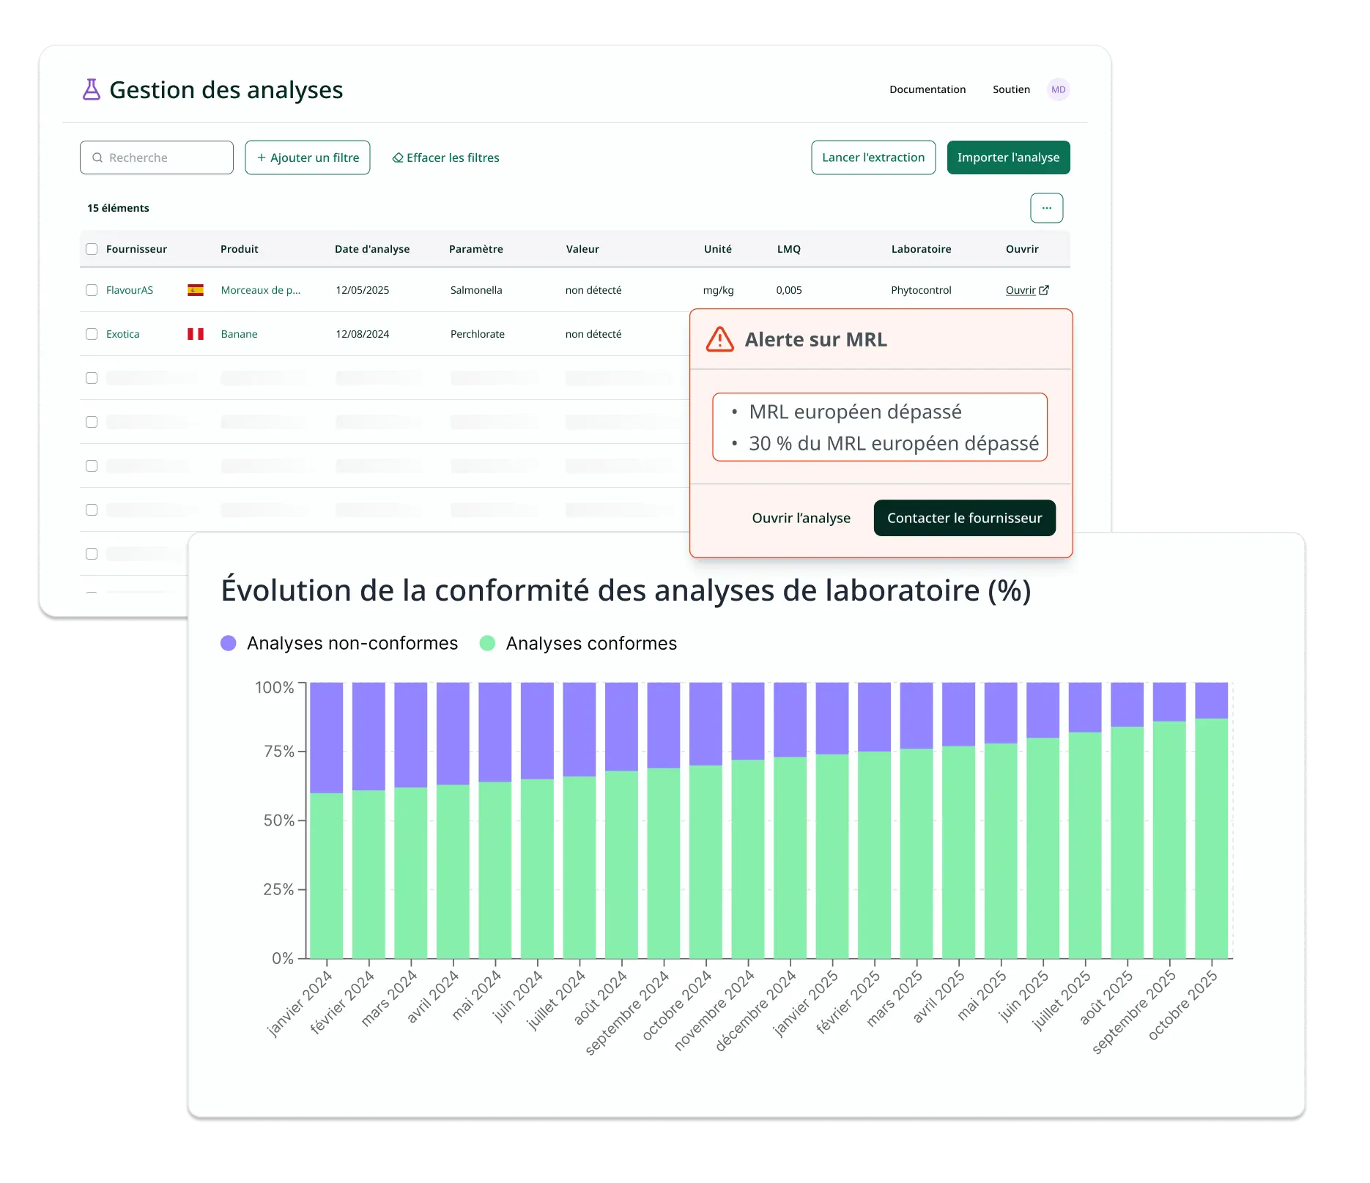
Task: Toggle the select-all checkbox in the table header
Action: pyautogui.click(x=92, y=249)
